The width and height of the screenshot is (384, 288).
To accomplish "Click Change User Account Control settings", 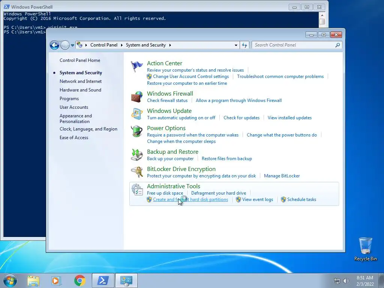I will 191,76.
